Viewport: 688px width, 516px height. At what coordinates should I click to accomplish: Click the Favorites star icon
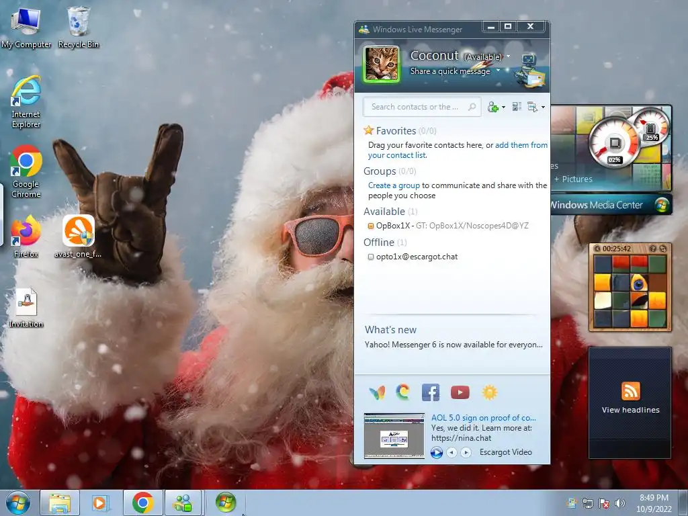[x=369, y=130]
